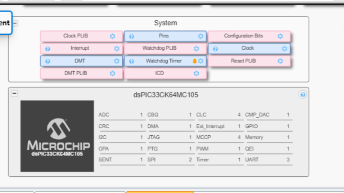This screenshot has height=193, width=344.
Task: Click the CLC peripheral entry
Action: [x=219, y=115]
